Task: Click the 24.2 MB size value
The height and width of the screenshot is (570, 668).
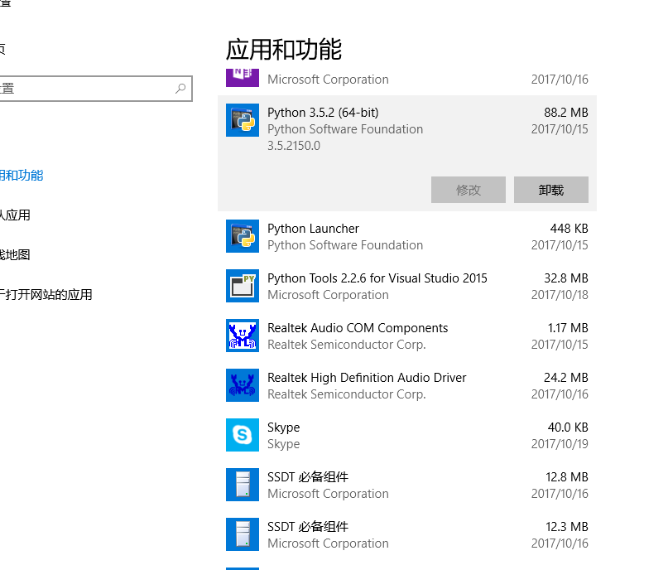Action: [x=565, y=378]
